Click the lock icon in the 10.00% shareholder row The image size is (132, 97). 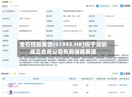pyautogui.click(x=87, y=93)
